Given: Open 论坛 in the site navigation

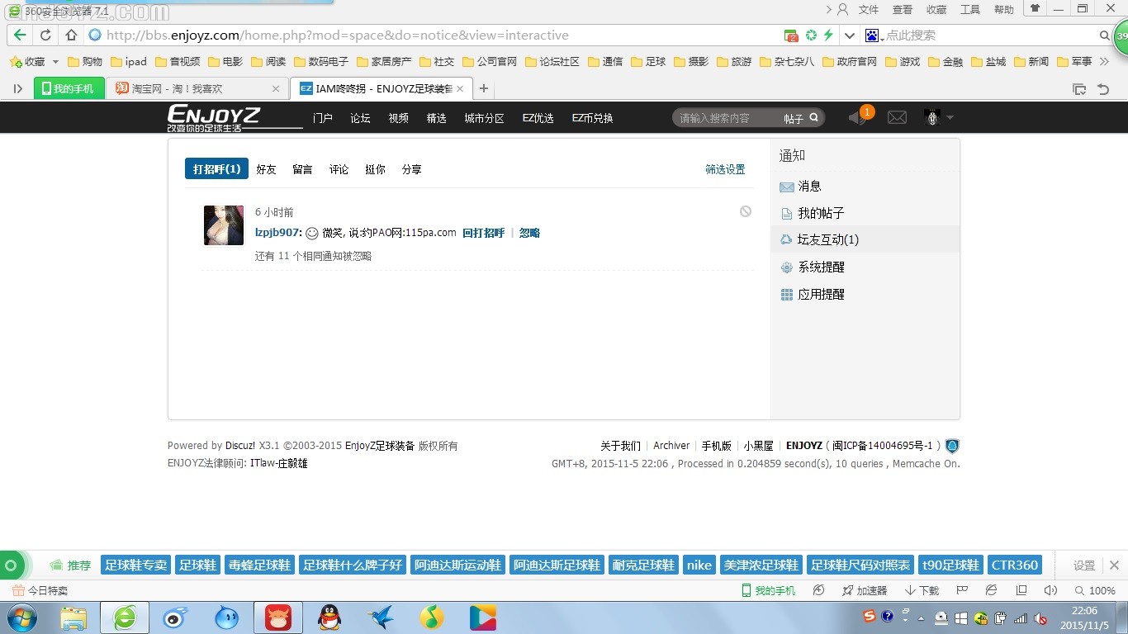Looking at the screenshot, I should coord(360,118).
